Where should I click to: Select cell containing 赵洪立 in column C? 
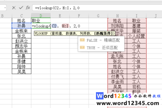click(x=22, y=41)
